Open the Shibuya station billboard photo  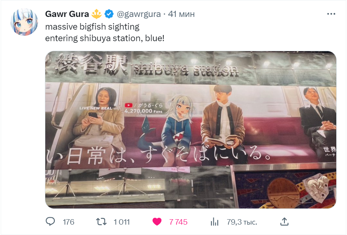pyautogui.click(x=191, y=130)
